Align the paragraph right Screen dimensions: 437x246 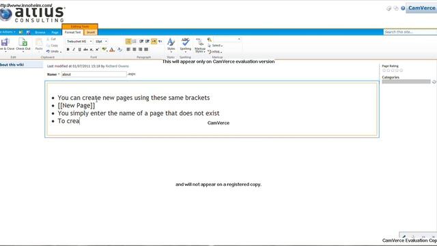[x=140, y=49]
